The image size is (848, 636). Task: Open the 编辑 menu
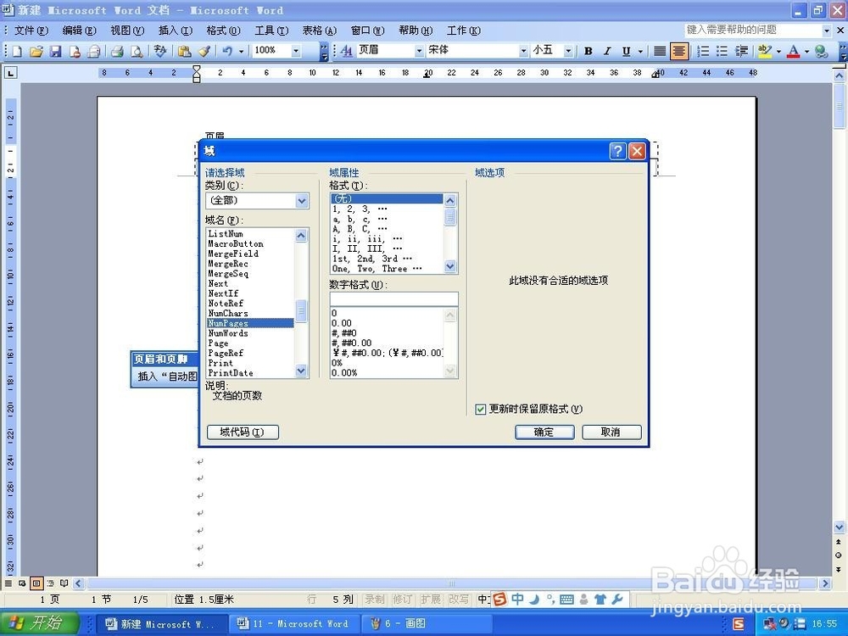click(x=79, y=31)
